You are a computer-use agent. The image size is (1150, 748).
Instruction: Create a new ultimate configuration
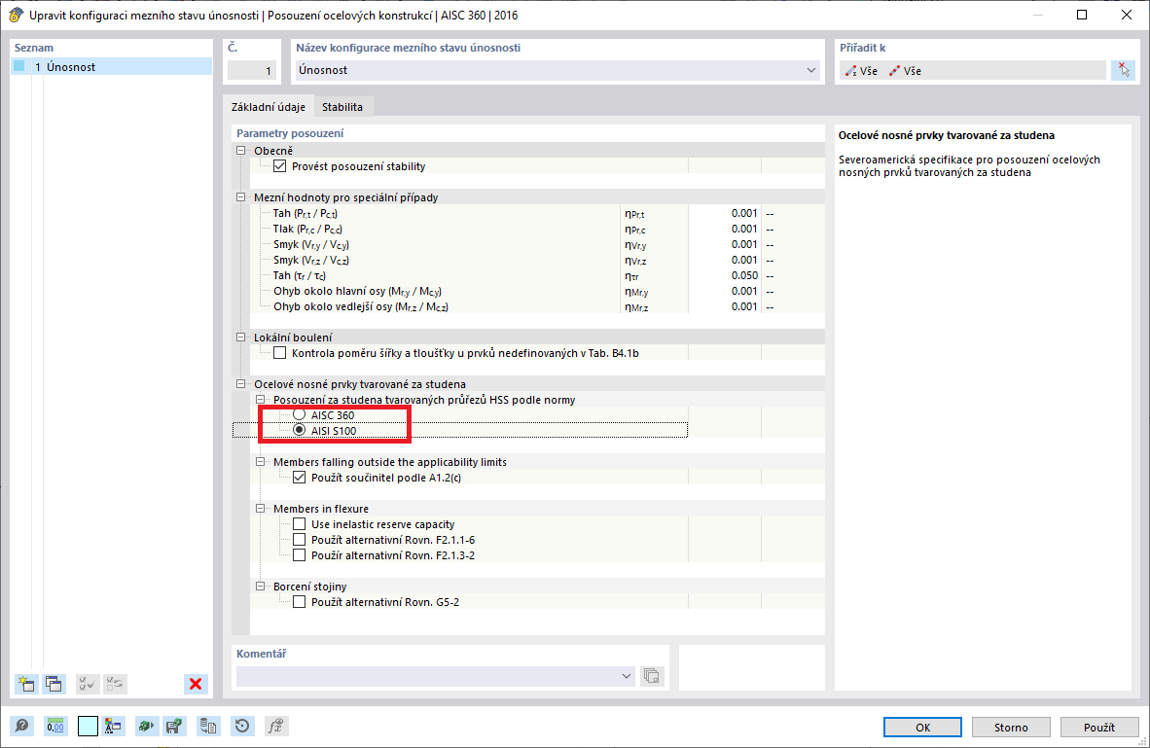pos(25,684)
